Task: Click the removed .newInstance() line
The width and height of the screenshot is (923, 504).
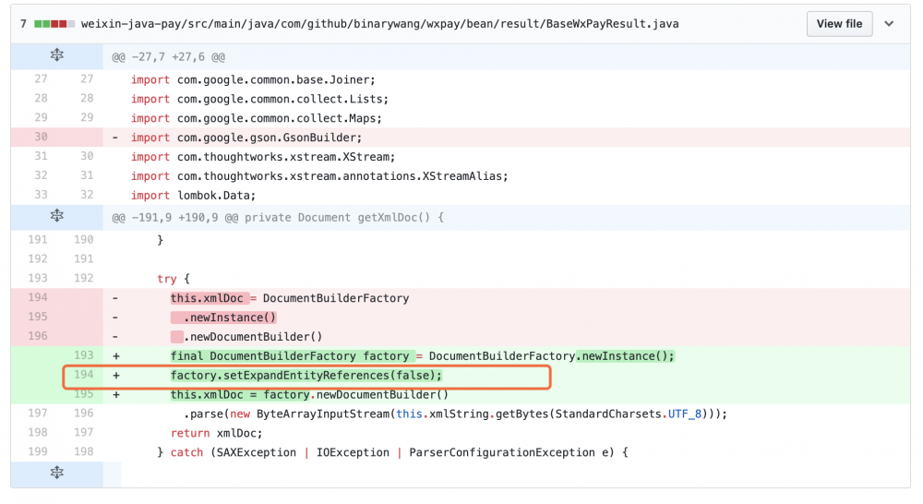Action: tap(223, 318)
